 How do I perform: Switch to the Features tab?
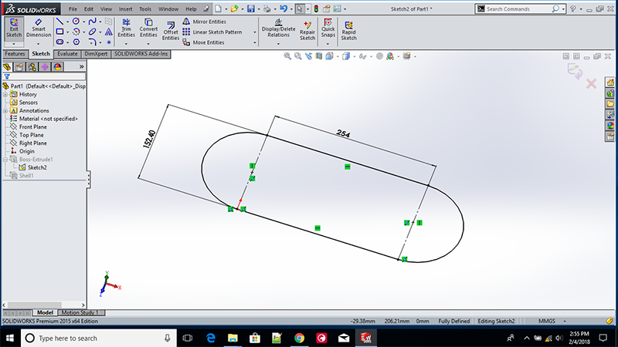(x=15, y=54)
